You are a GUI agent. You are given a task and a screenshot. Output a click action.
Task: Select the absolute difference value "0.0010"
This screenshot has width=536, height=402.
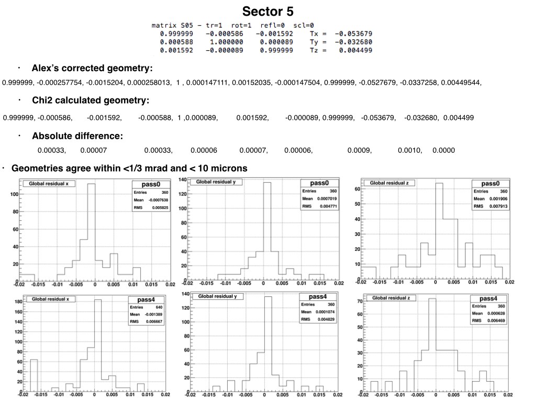point(409,150)
